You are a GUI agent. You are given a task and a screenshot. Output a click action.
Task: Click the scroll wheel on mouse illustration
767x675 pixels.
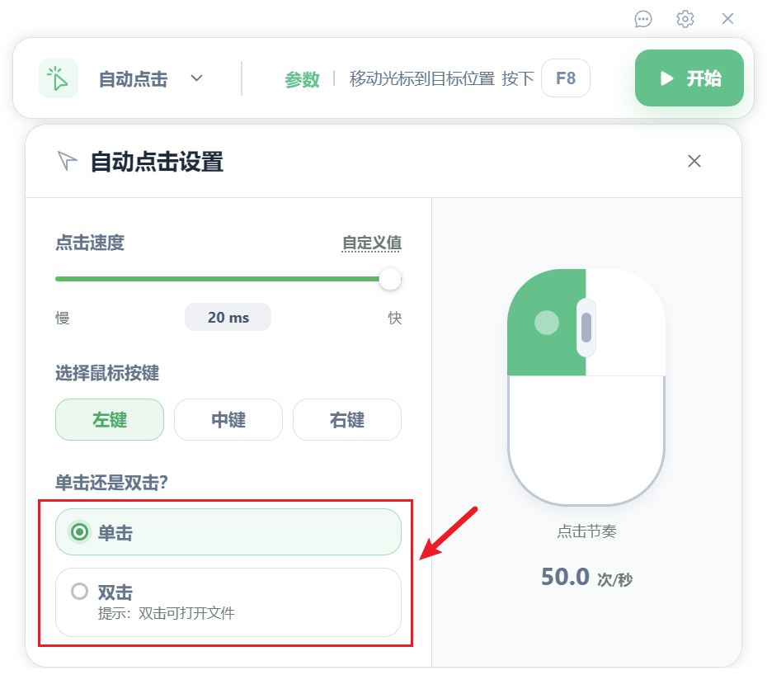(x=586, y=327)
